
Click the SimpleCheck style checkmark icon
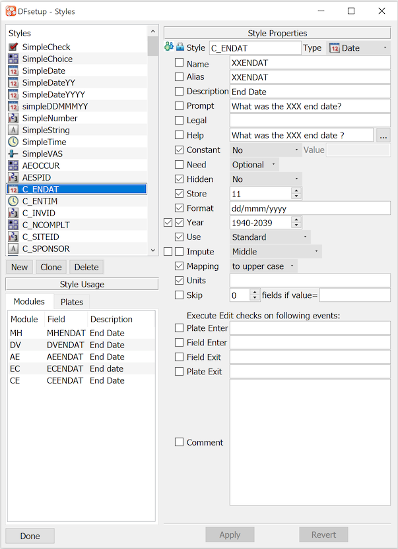13,47
